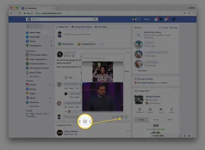Open your profile picture in the top bar
Viewport: 205px width, 150px height.
point(134,19)
